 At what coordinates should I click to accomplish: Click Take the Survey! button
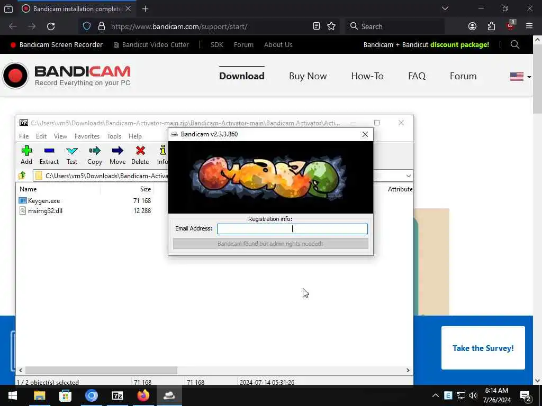coord(483,348)
